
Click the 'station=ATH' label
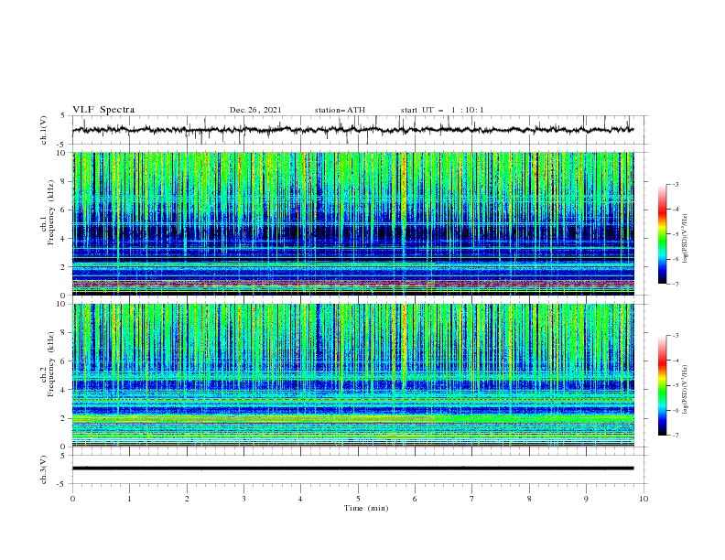point(340,110)
